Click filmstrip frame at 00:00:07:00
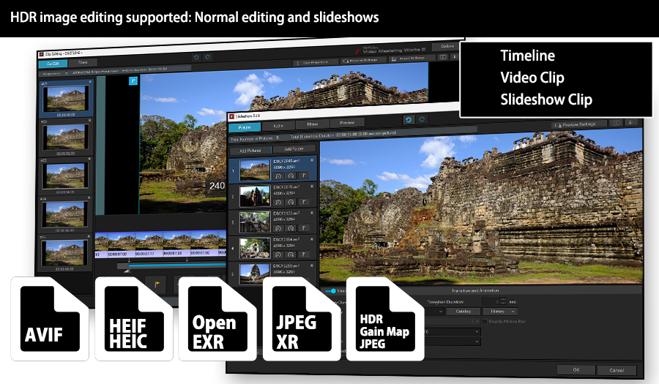The width and height of the screenshot is (659, 384). point(122,244)
